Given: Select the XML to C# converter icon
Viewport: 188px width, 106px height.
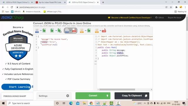Looking at the screenshot, I should coord(85,31).
